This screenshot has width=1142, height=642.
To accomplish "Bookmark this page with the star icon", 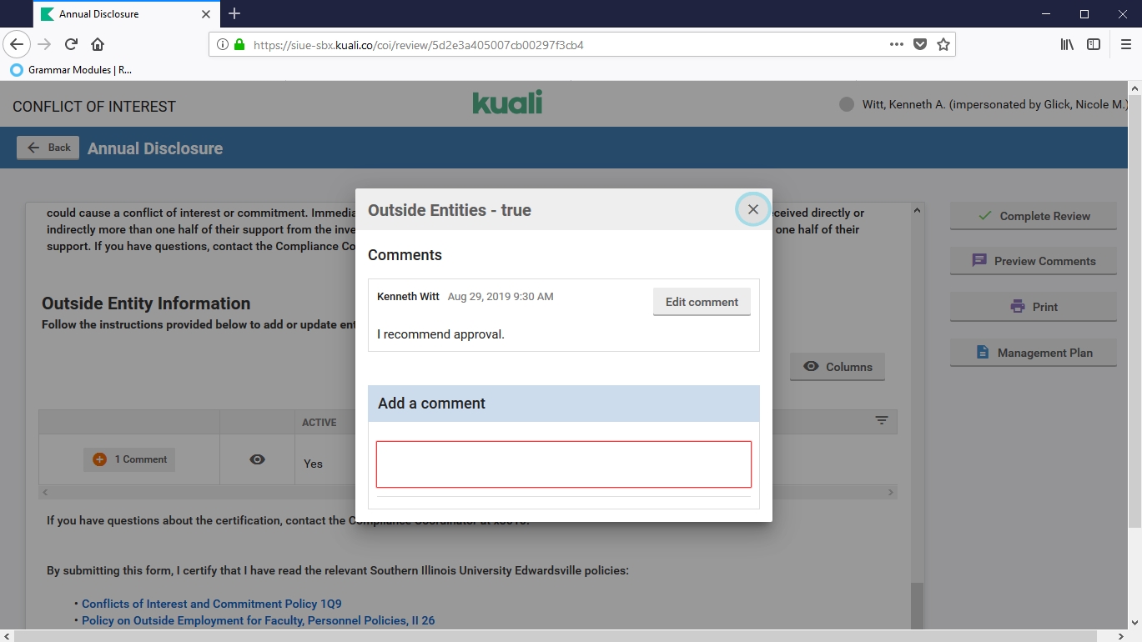I will [943, 44].
